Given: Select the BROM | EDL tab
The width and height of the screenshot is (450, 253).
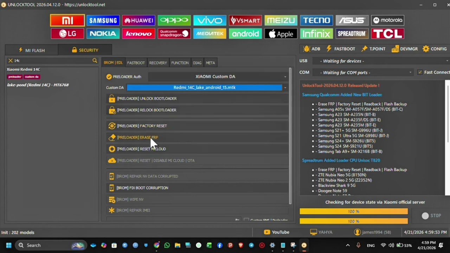Looking at the screenshot, I should coord(113,63).
